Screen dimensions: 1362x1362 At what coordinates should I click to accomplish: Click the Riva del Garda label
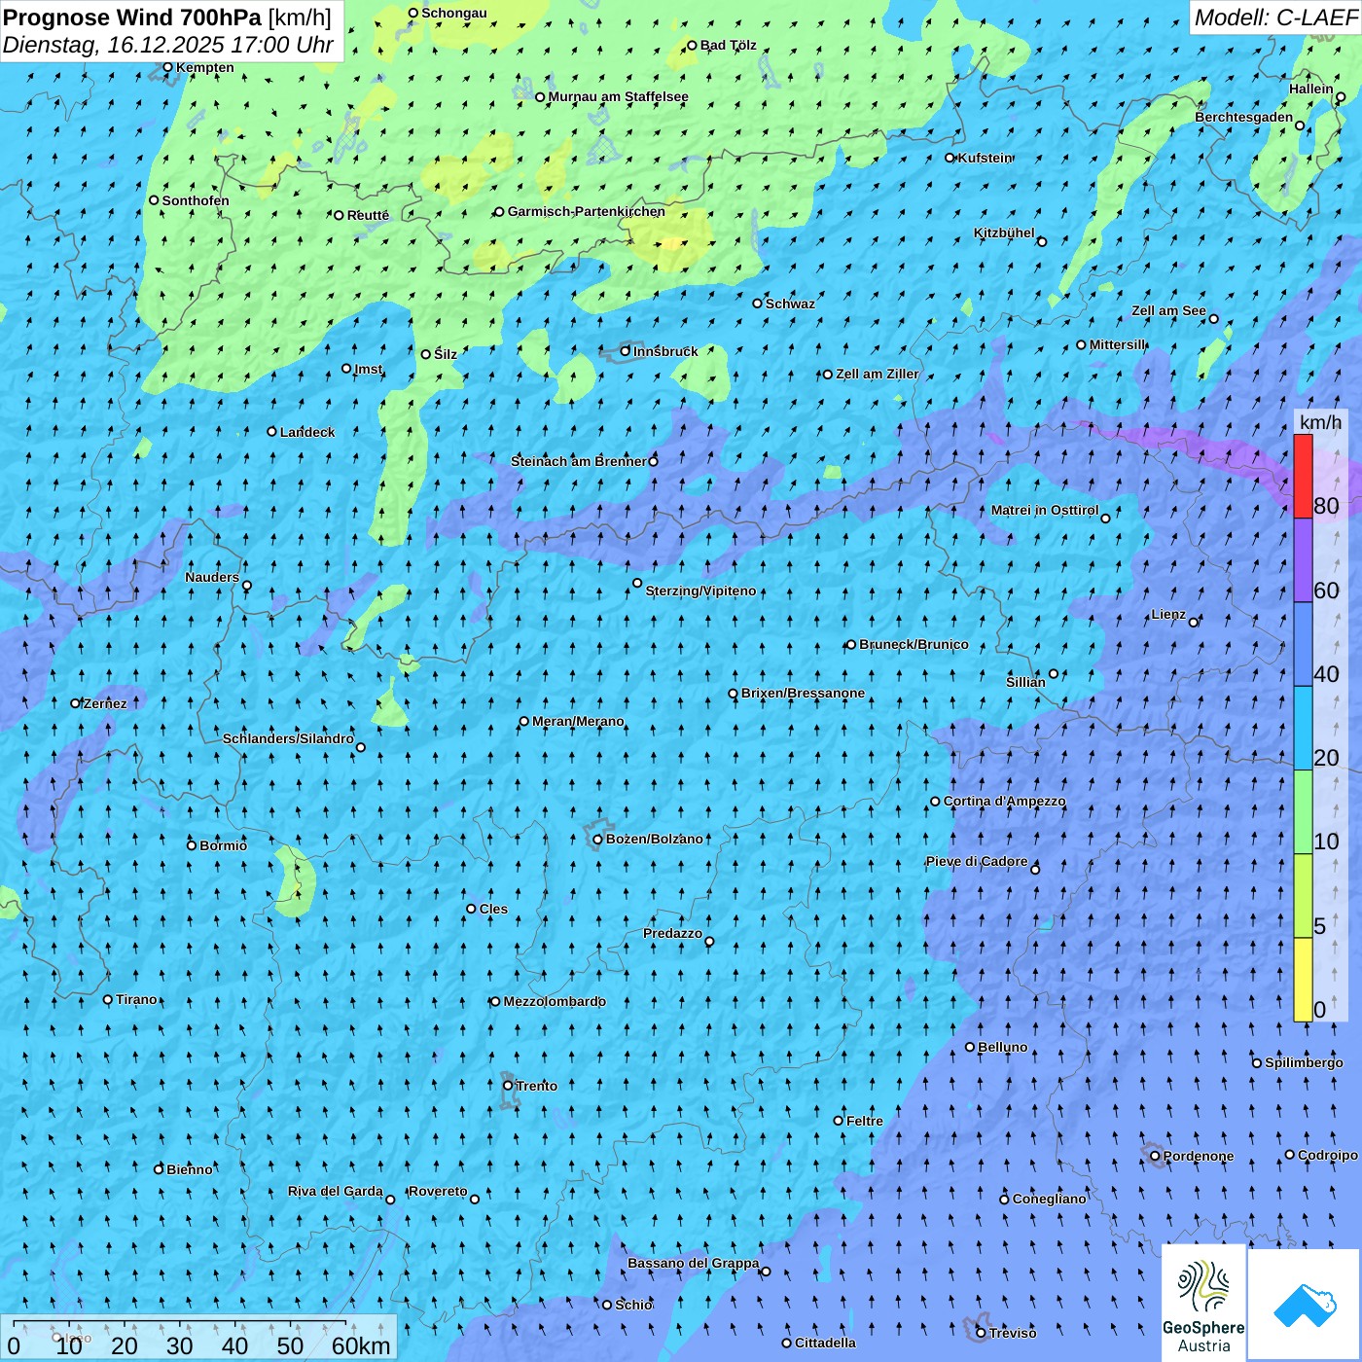point(336,1191)
